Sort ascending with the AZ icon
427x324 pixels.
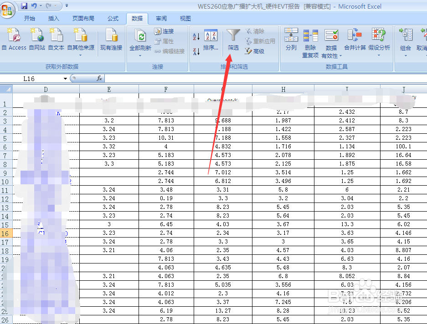pos(195,35)
